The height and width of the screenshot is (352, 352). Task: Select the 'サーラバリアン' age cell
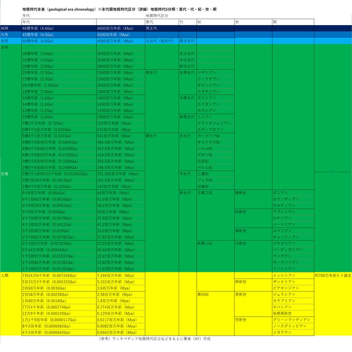(286, 262)
